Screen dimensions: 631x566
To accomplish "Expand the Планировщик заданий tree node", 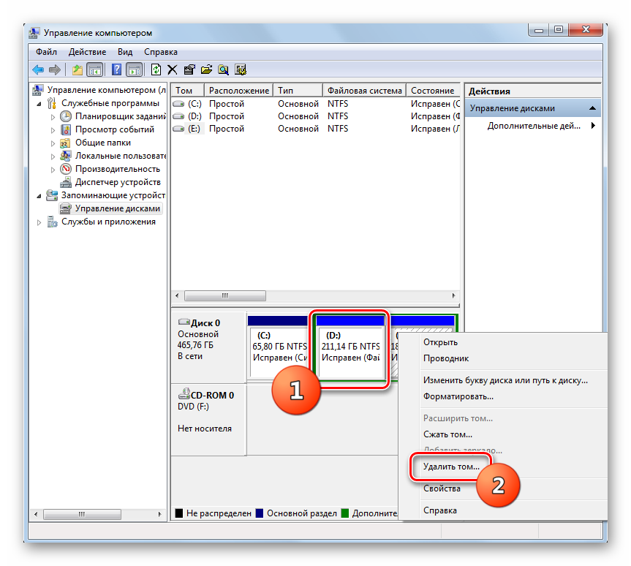I will pos(53,117).
